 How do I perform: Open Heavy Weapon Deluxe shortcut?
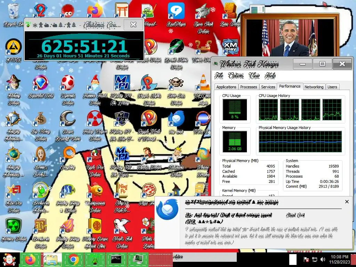point(95,119)
